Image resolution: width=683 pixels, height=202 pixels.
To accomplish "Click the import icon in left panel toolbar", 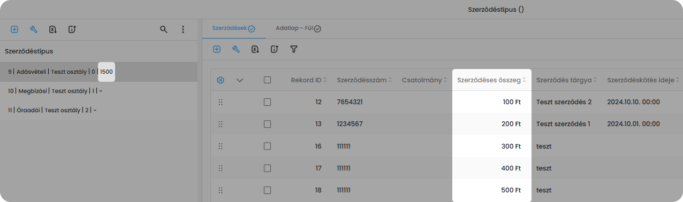I will pos(72,29).
